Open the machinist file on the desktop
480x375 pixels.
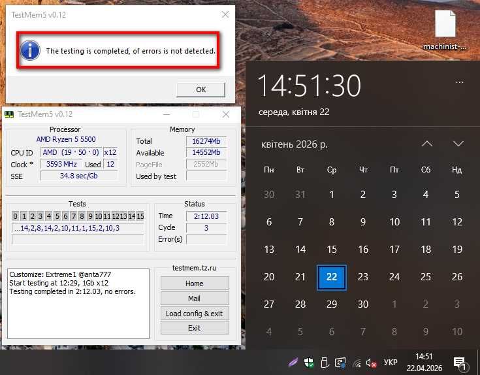(x=445, y=30)
